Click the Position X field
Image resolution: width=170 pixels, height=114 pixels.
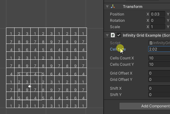click(x=158, y=14)
